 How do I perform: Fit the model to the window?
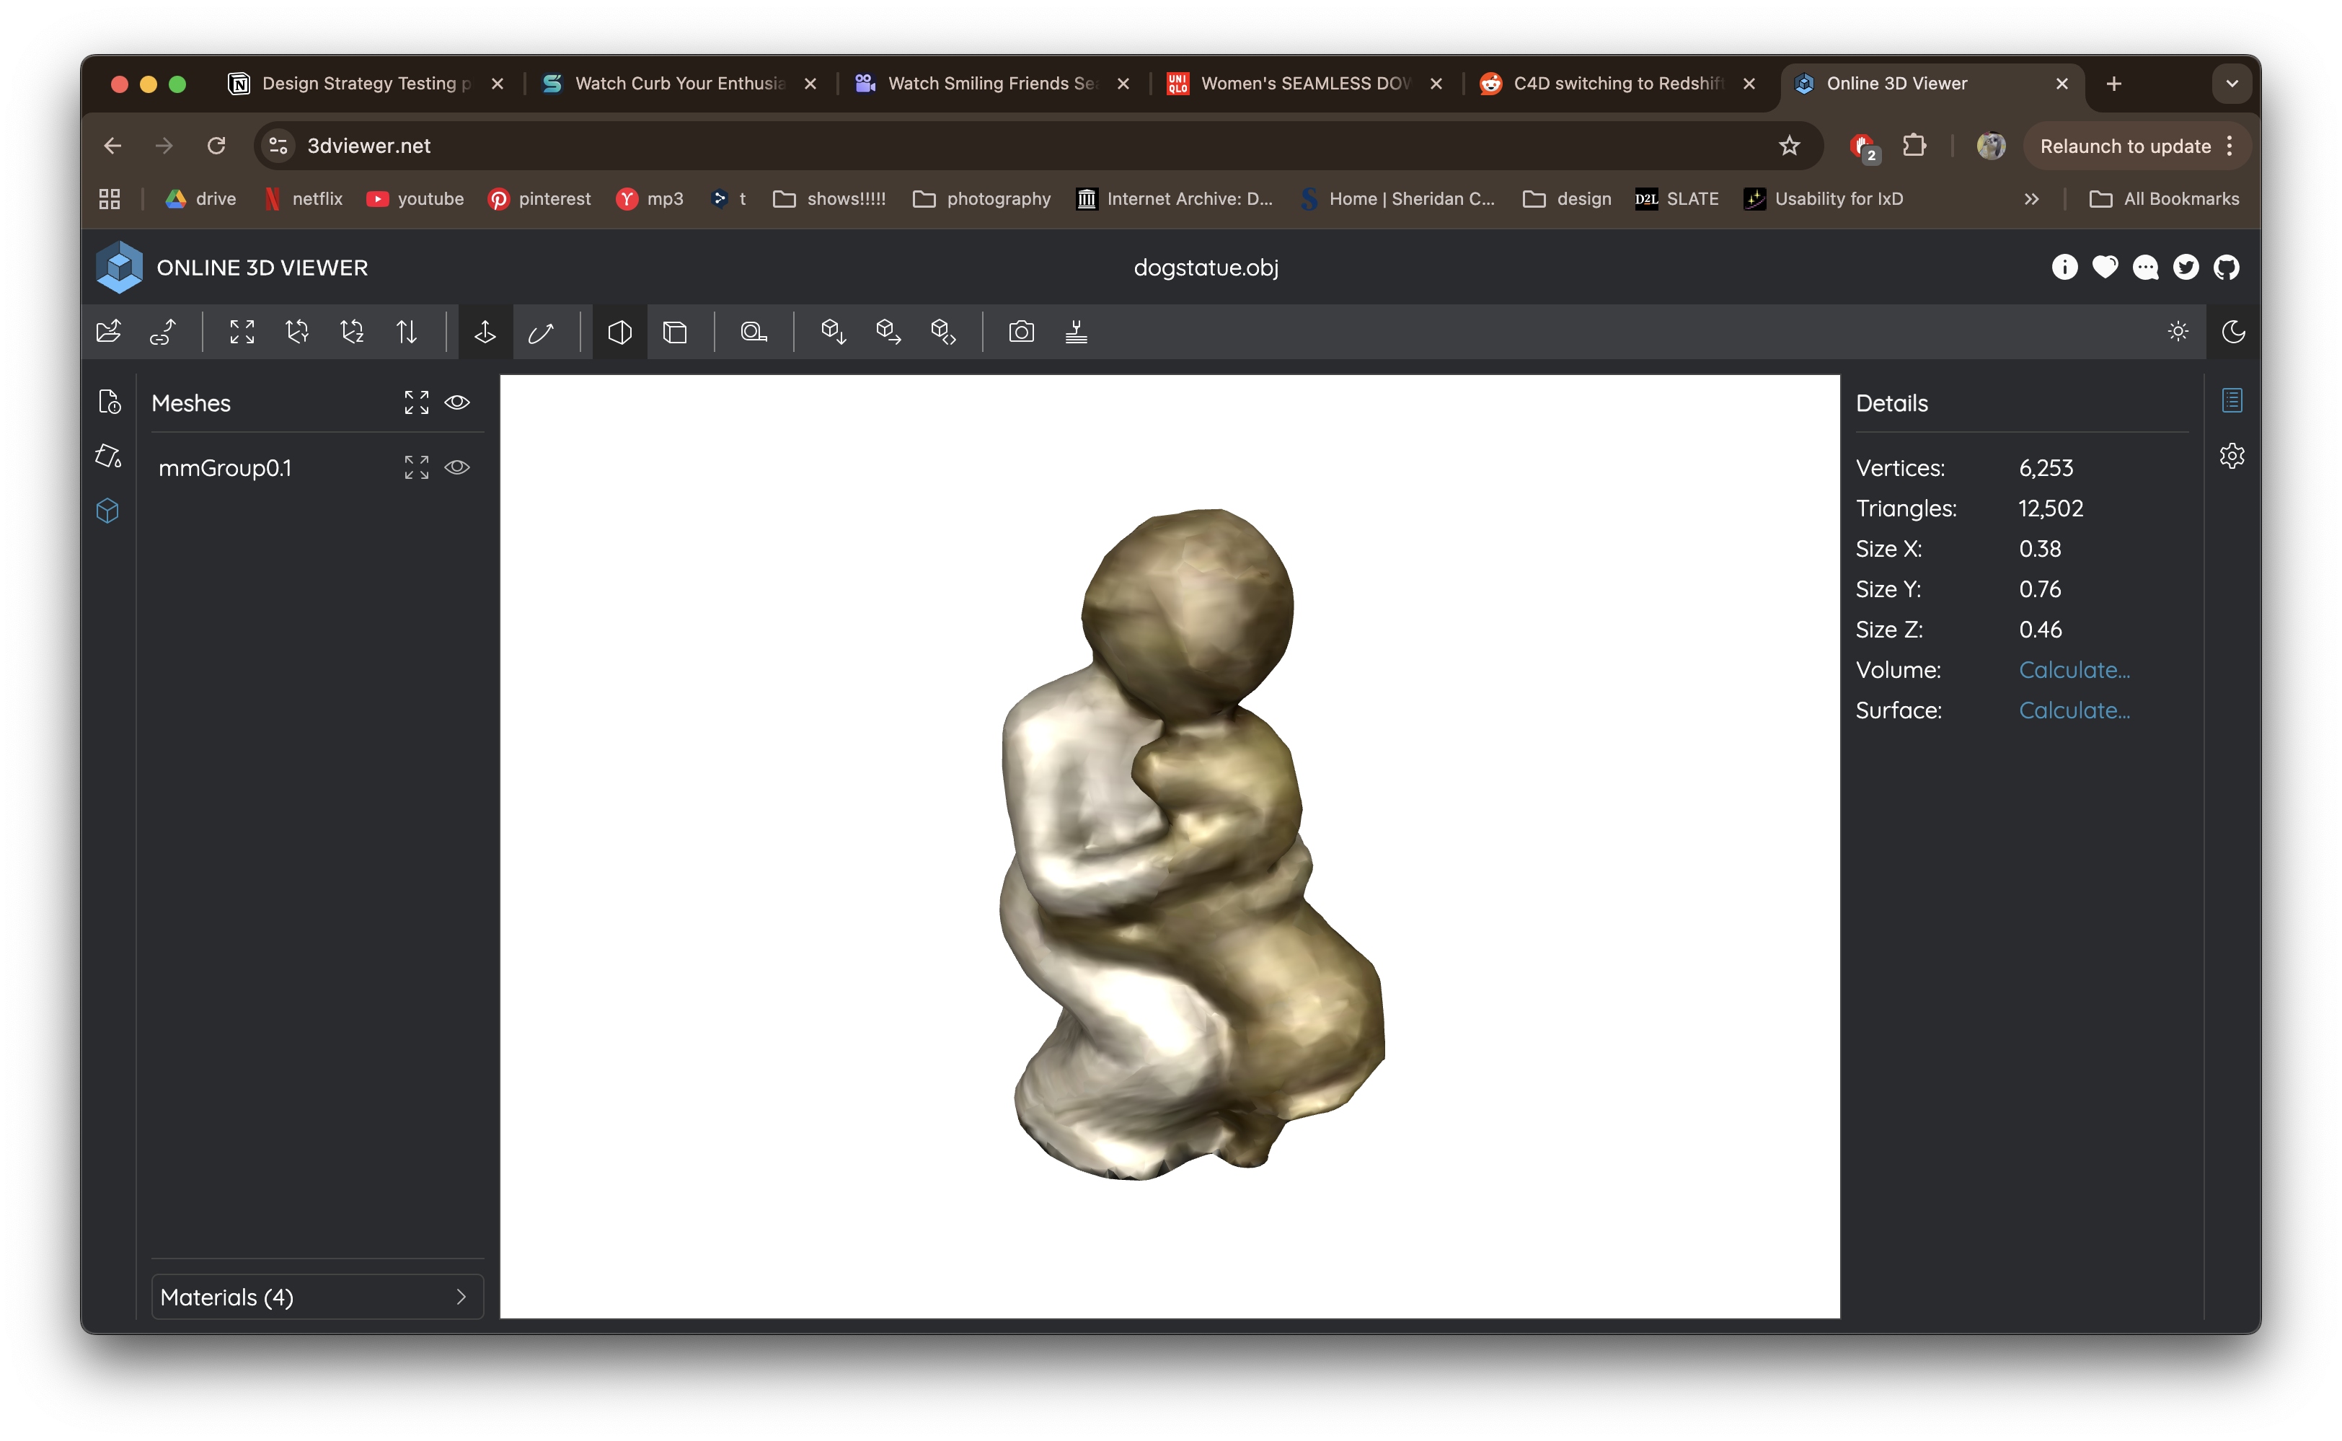point(241,332)
